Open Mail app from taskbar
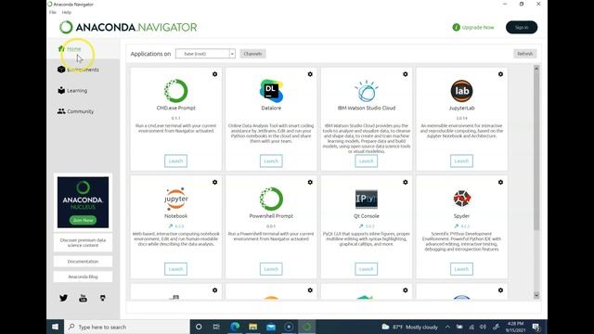594x334 pixels. coord(271,327)
